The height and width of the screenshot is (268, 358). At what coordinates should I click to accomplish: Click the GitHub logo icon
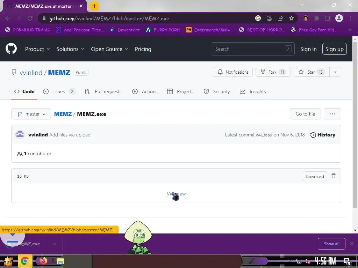(11, 49)
